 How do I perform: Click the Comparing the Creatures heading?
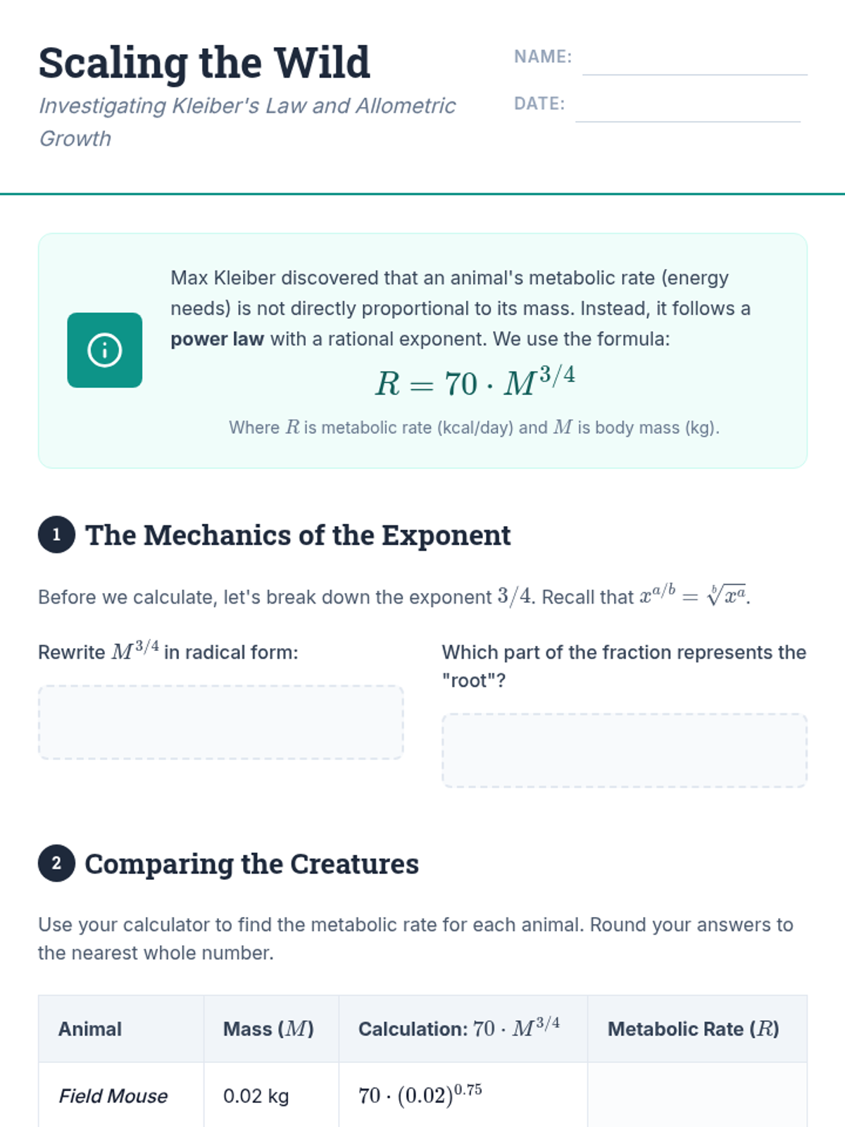[251, 864]
